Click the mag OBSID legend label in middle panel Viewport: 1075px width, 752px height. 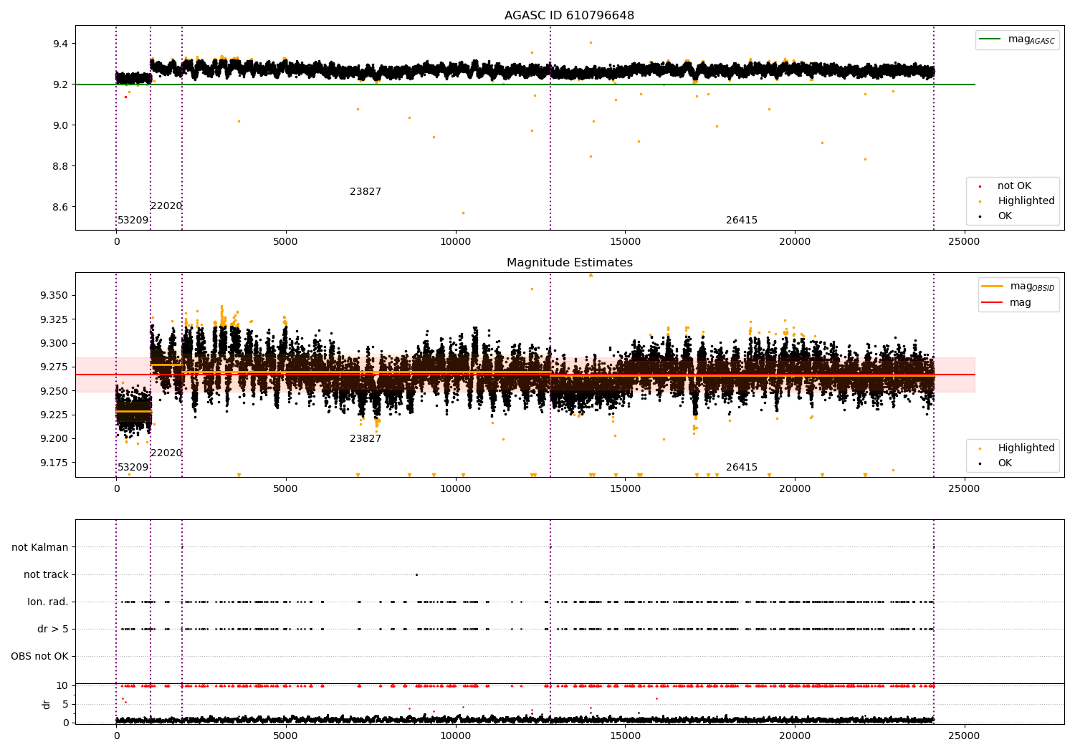tap(1032, 287)
